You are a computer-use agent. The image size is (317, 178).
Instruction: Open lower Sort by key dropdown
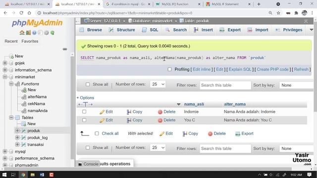(296, 148)
